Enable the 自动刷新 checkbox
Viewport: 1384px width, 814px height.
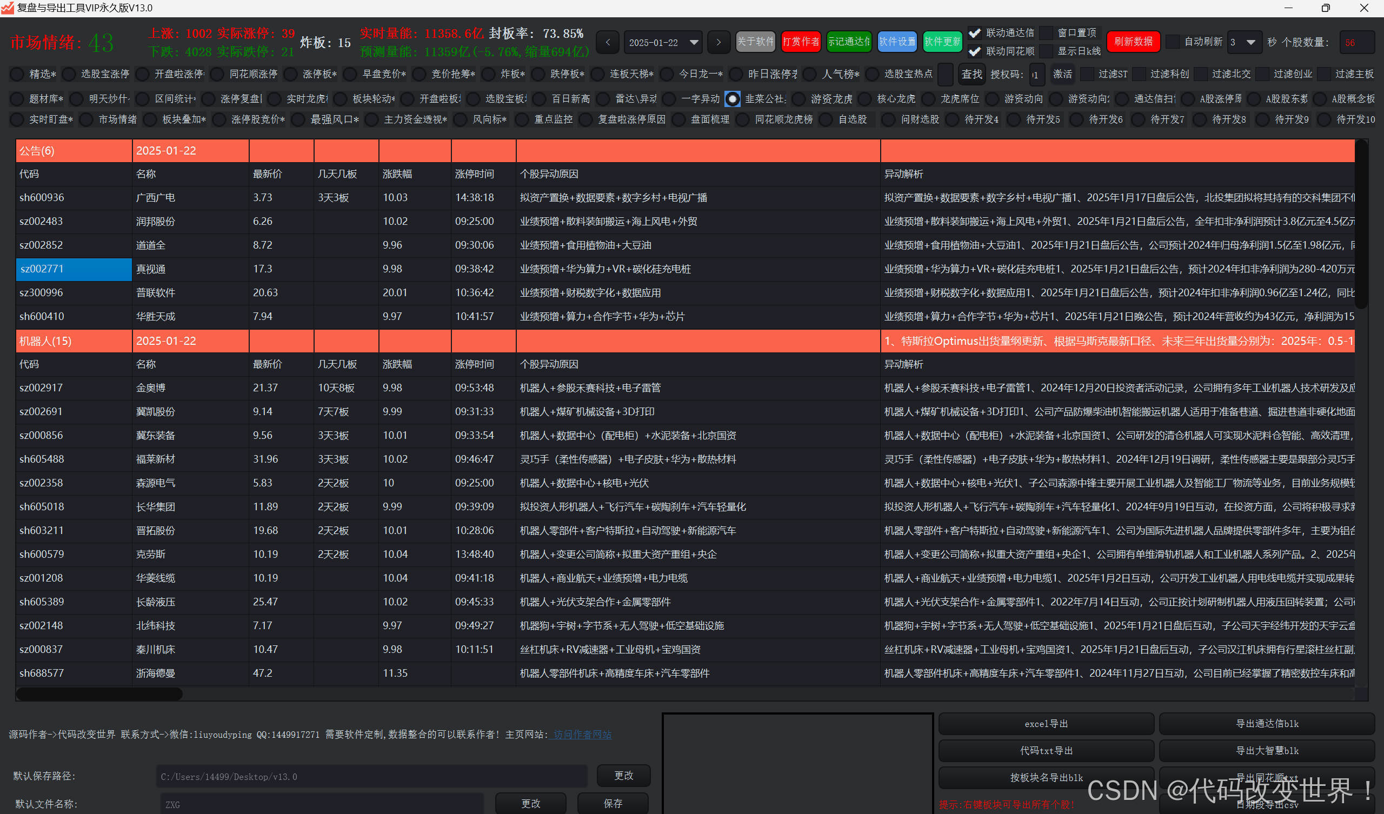[1173, 42]
